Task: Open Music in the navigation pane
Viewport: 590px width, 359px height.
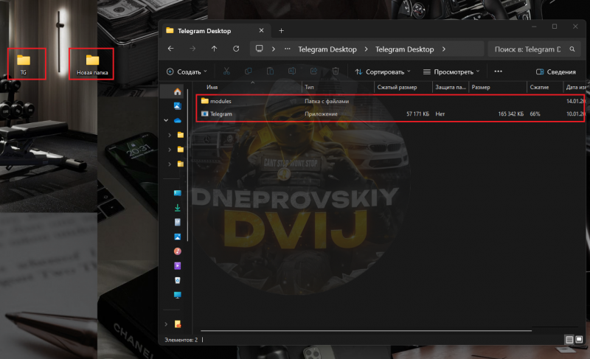Action: (178, 251)
